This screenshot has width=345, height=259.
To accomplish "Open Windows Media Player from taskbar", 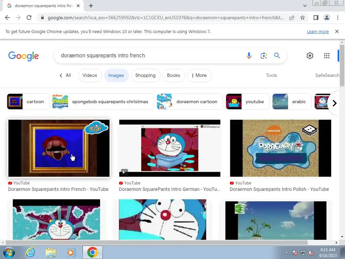I will pyautogui.click(x=71, y=252).
